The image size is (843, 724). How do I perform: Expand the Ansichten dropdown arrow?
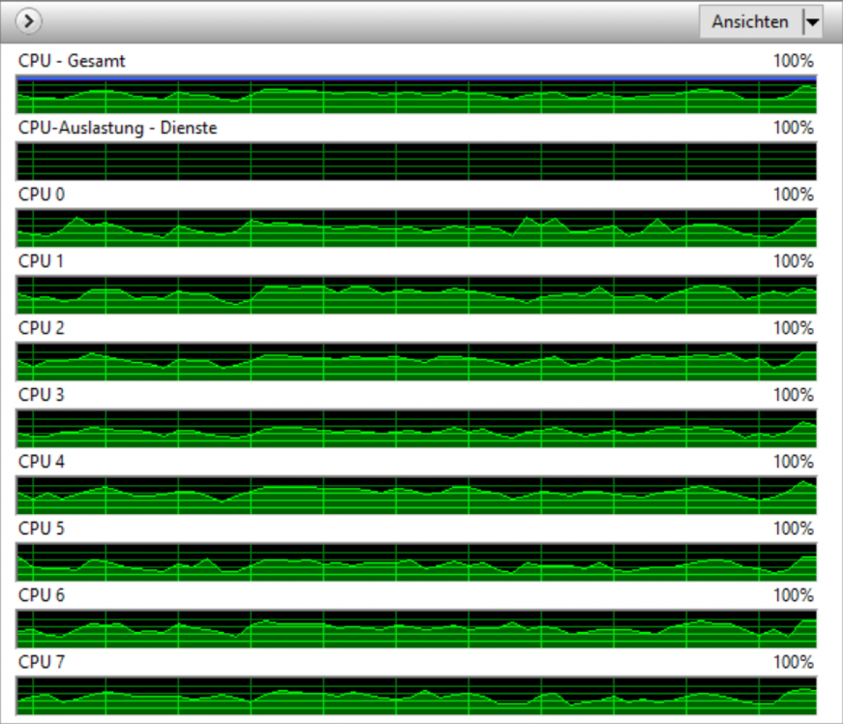813,21
